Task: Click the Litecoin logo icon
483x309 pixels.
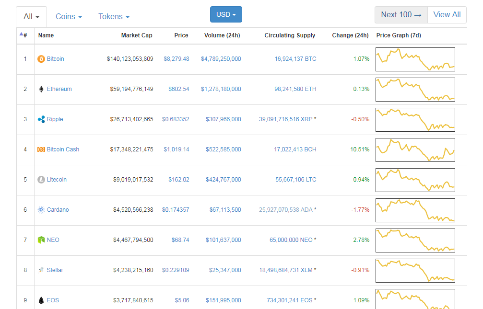Action: [x=41, y=180]
